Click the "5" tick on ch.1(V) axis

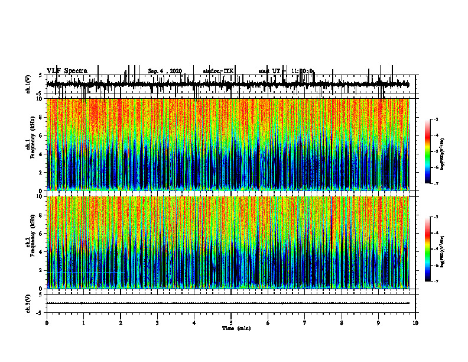pyautogui.click(x=41, y=76)
